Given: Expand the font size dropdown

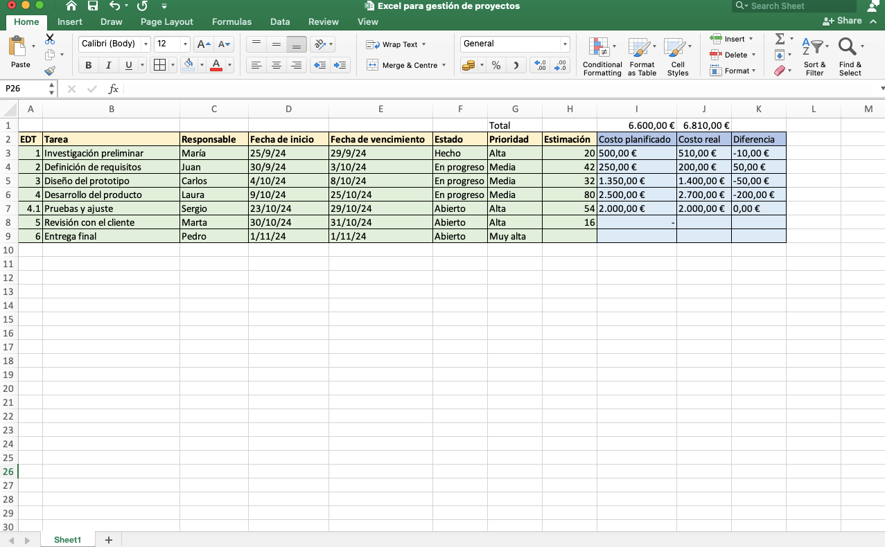Looking at the screenshot, I should point(185,44).
